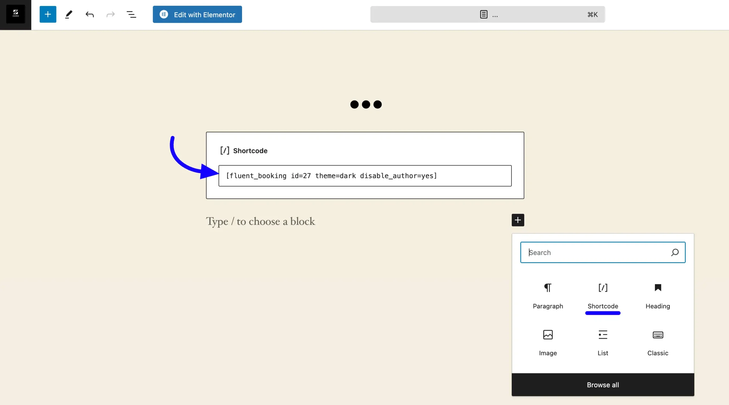Select the Shortcode block header label
This screenshot has height=405, width=729.
tap(250, 151)
